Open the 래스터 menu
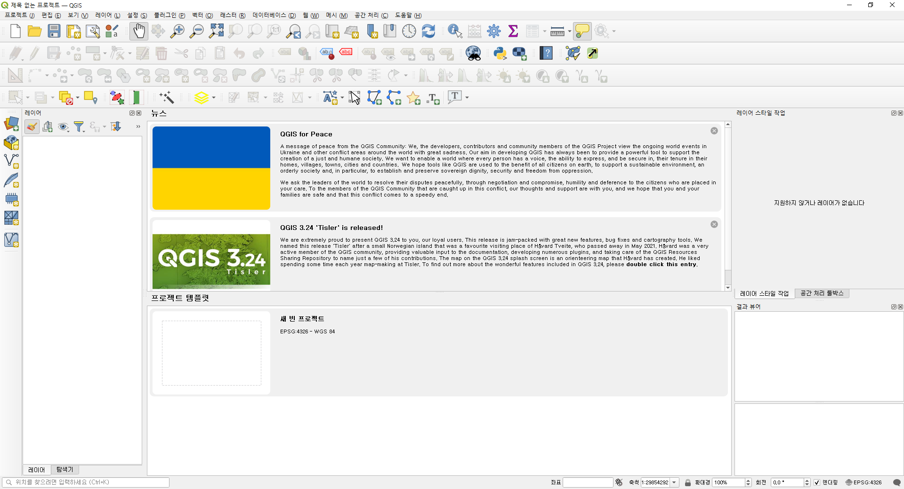The image size is (904, 489). coord(233,15)
